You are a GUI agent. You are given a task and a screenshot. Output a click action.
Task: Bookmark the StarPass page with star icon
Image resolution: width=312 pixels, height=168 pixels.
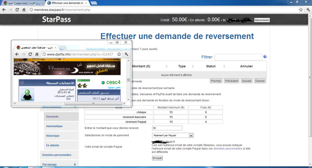pos(301,10)
